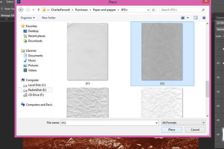This screenshot has width=224, height=149.
Task: Select Purchases in the breadcrumb path
Action: [81, 10]
